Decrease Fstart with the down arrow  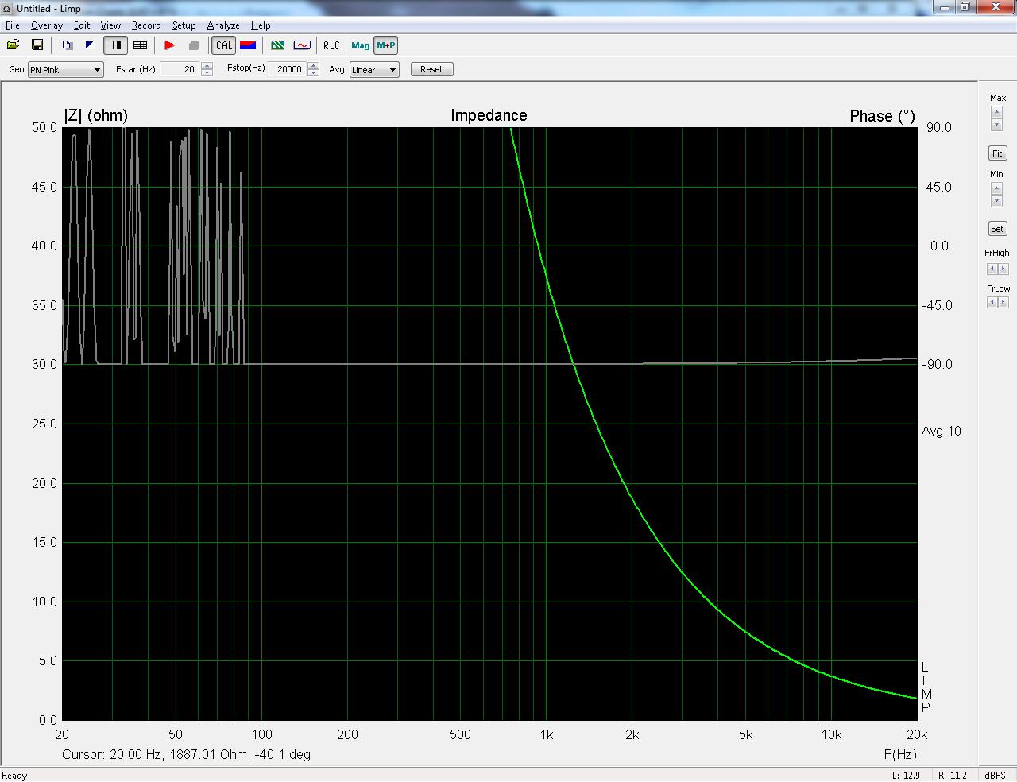tap(207, 73)
